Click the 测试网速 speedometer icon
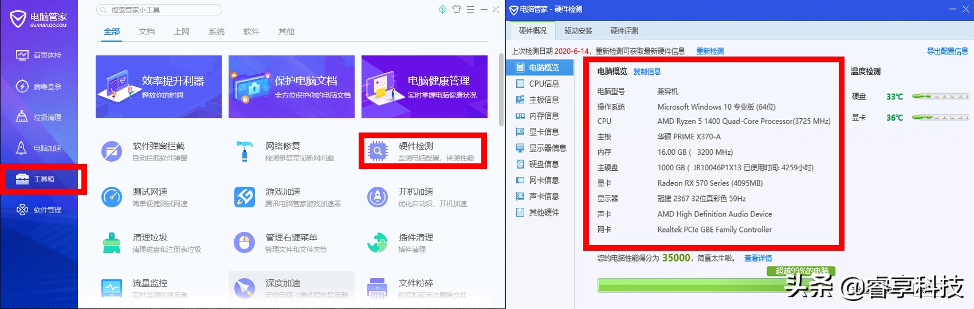The width and height of the screenshot is (974, 309). (x=112, y=197)
